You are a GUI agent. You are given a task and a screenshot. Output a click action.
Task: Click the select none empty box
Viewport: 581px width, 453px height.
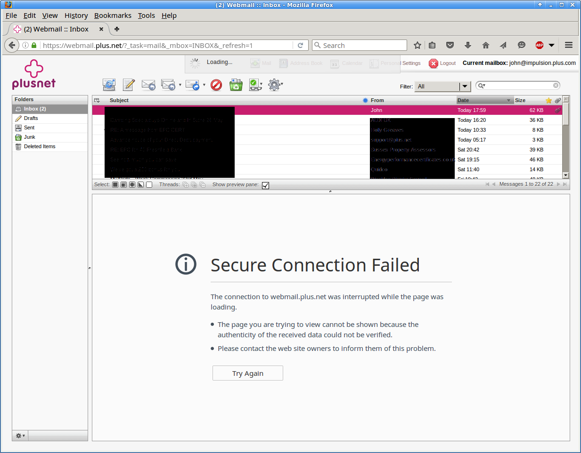(149, 185)
